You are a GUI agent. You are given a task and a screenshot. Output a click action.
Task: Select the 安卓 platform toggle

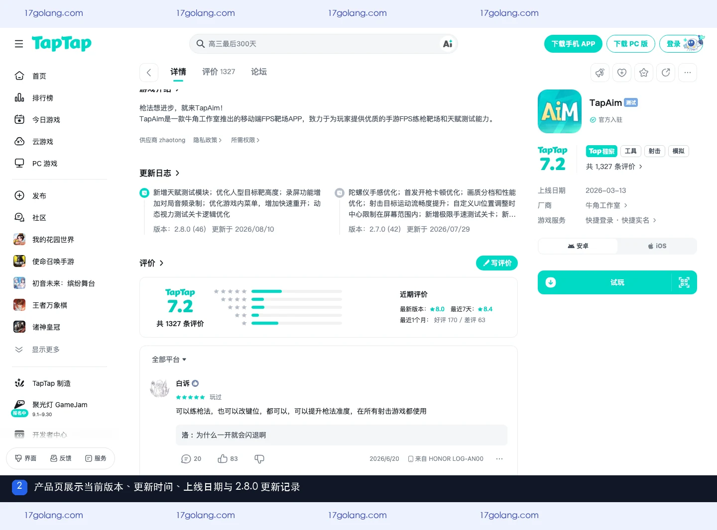(578, 246)
